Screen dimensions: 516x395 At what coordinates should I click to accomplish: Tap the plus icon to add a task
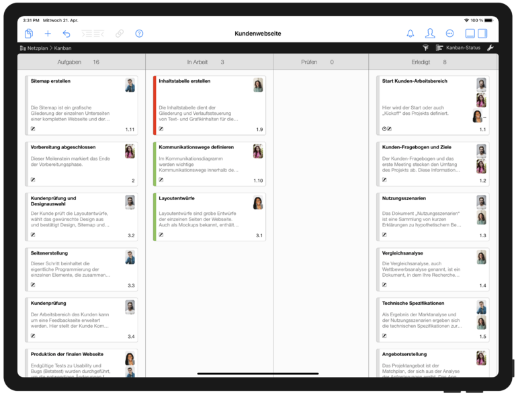[48, 34]
